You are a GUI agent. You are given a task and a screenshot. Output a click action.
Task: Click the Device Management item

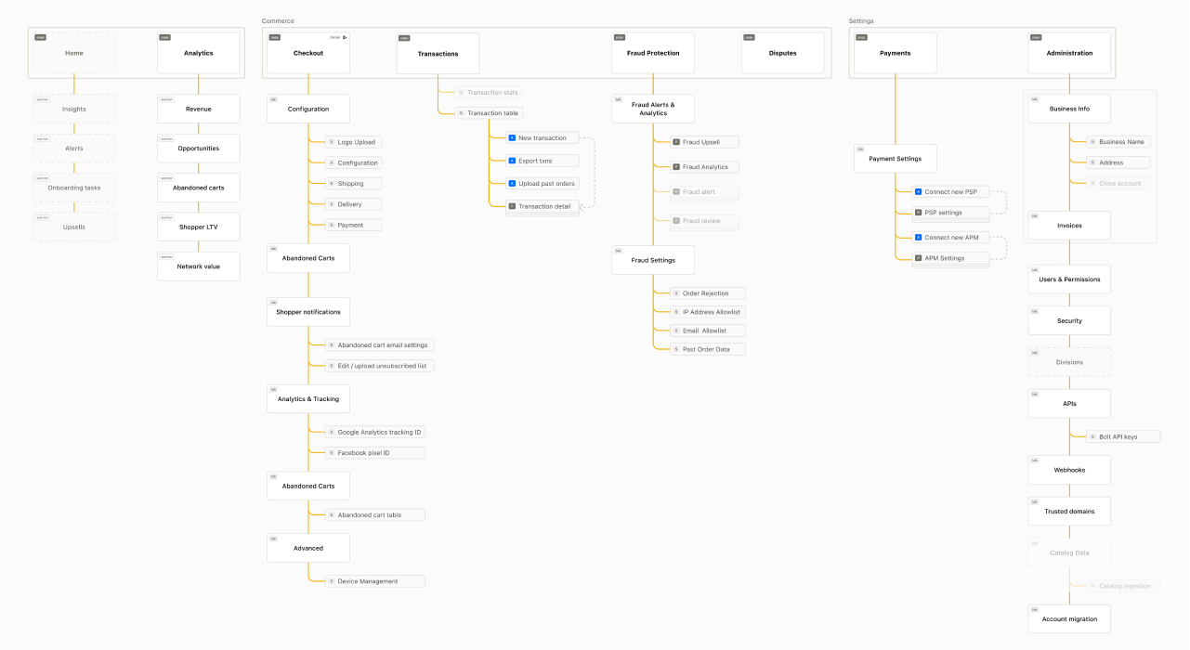click(x=374, y=581)
